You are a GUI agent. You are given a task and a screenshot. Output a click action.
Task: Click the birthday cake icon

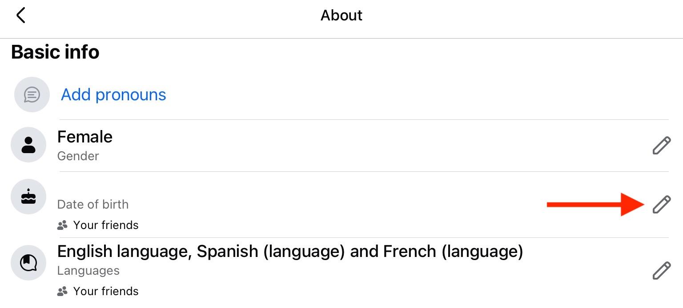click(x=28, y=197)
